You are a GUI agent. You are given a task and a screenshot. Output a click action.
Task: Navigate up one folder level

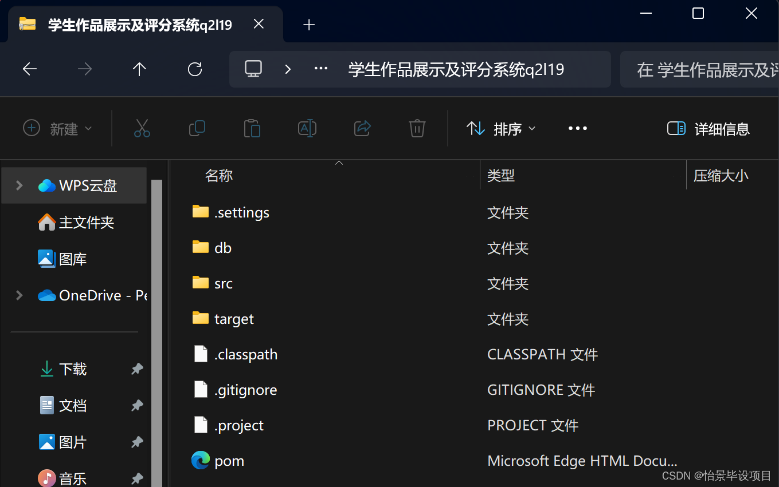tap(139, 69)
